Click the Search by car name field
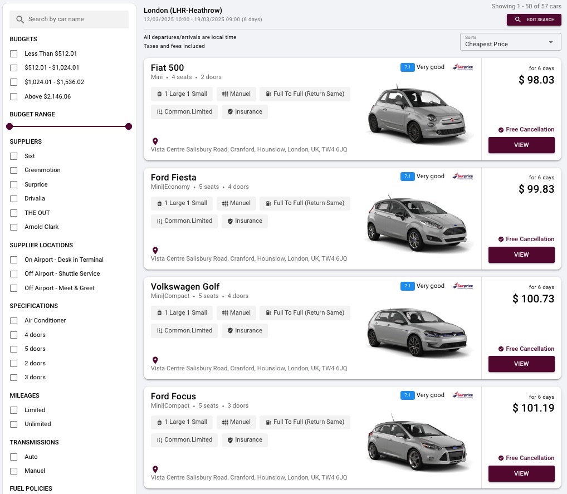Screen dimensions: 567x494 pyautogui.click(x=69, y=19)
